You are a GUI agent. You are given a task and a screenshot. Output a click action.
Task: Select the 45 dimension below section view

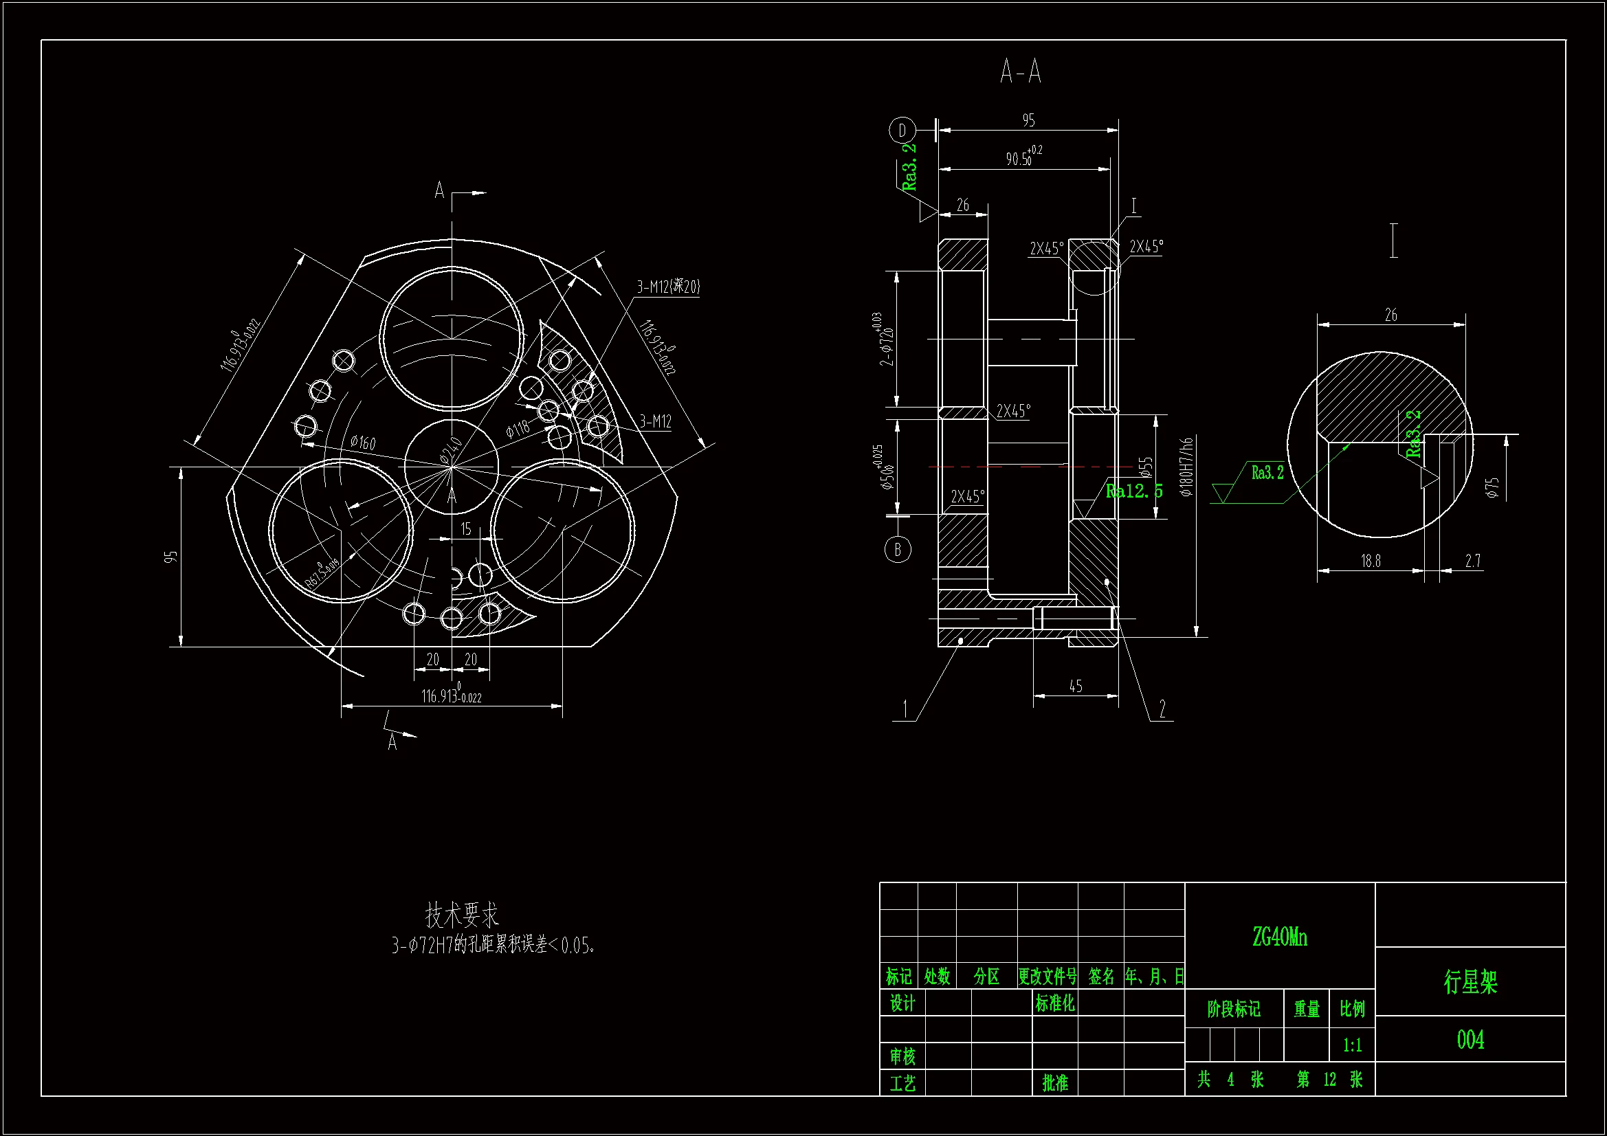click(1076, 687)
